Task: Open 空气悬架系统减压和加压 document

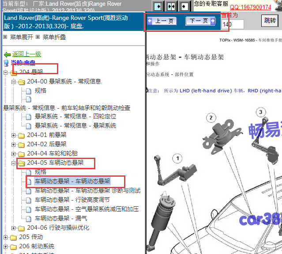Action: pos(86,209)
